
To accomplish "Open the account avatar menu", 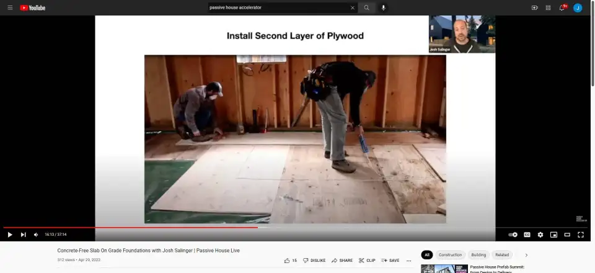I will pos(578,7).
